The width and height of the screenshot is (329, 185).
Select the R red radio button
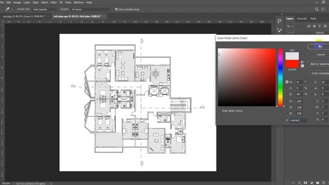[x=287, y=101]
